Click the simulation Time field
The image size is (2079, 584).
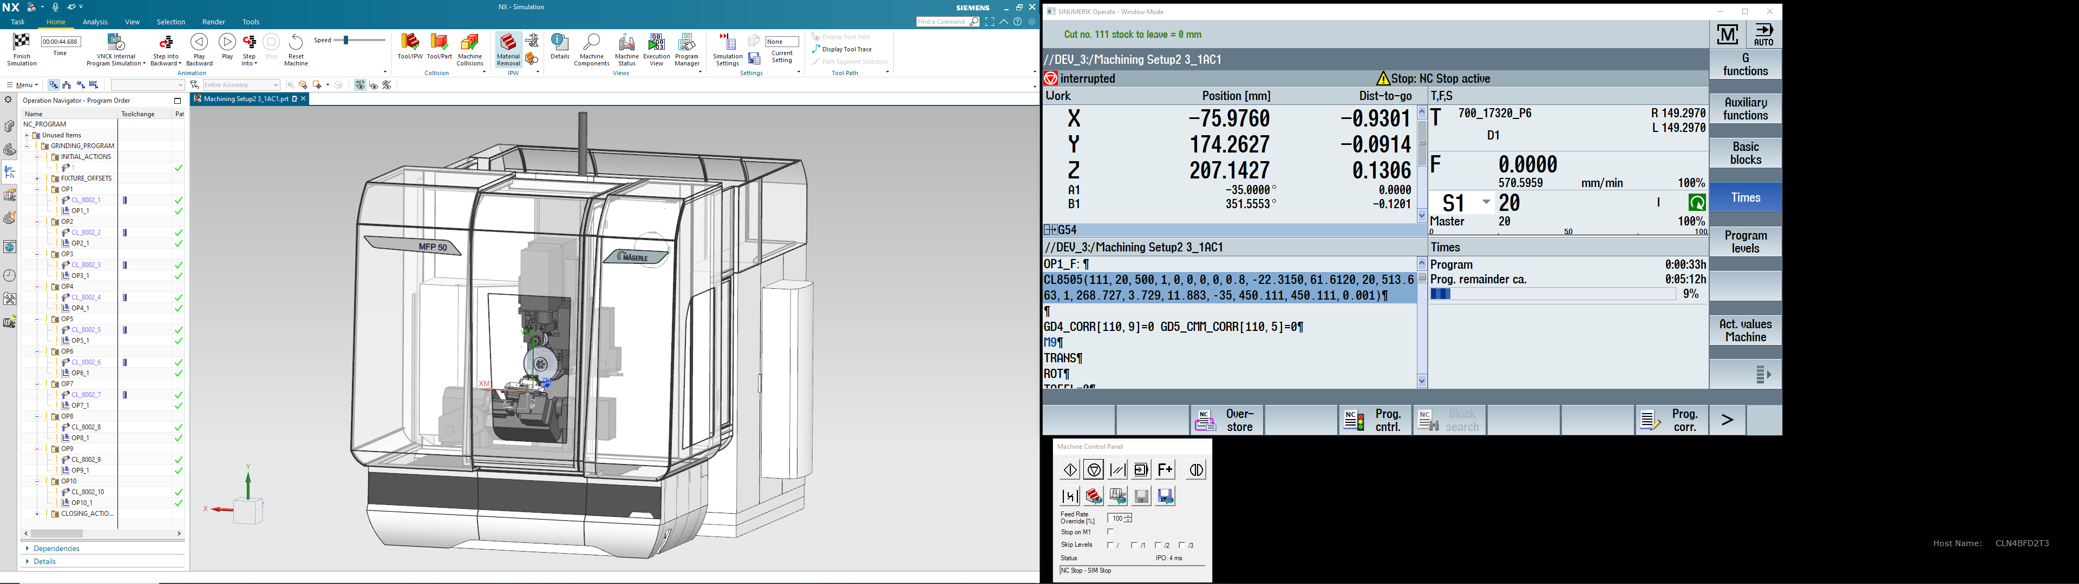[x=61, y=42]
